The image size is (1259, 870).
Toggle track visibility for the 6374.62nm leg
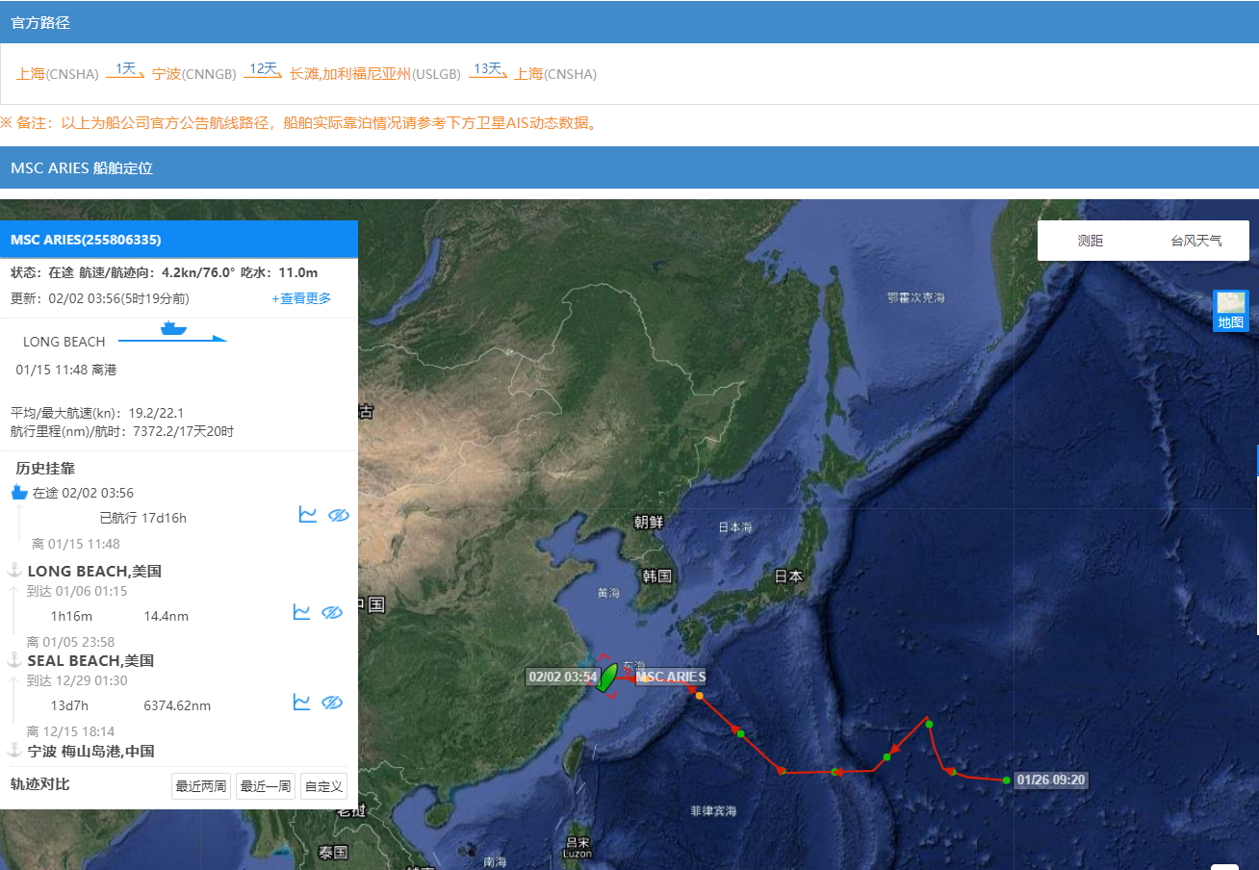(332, 704)
